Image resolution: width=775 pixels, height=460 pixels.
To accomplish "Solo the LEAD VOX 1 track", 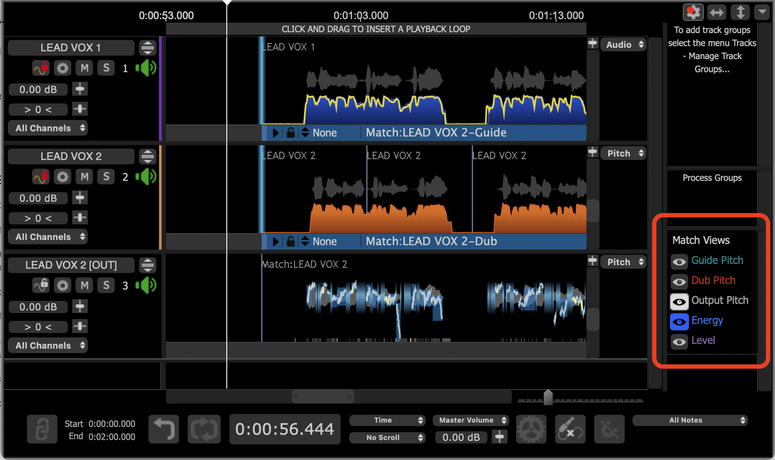I will (x=106, y=68).
